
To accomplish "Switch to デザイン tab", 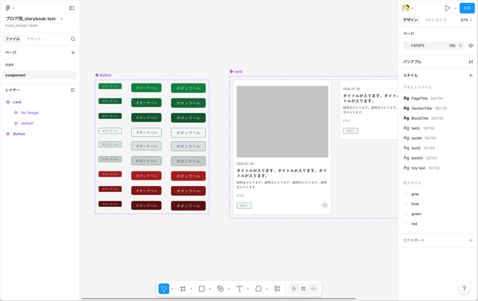I will (410, 20).
